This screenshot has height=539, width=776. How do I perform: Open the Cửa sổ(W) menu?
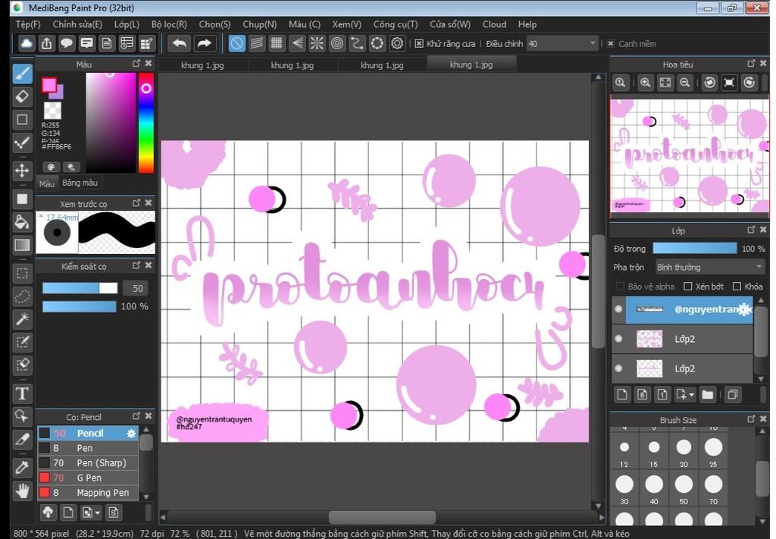450,24
